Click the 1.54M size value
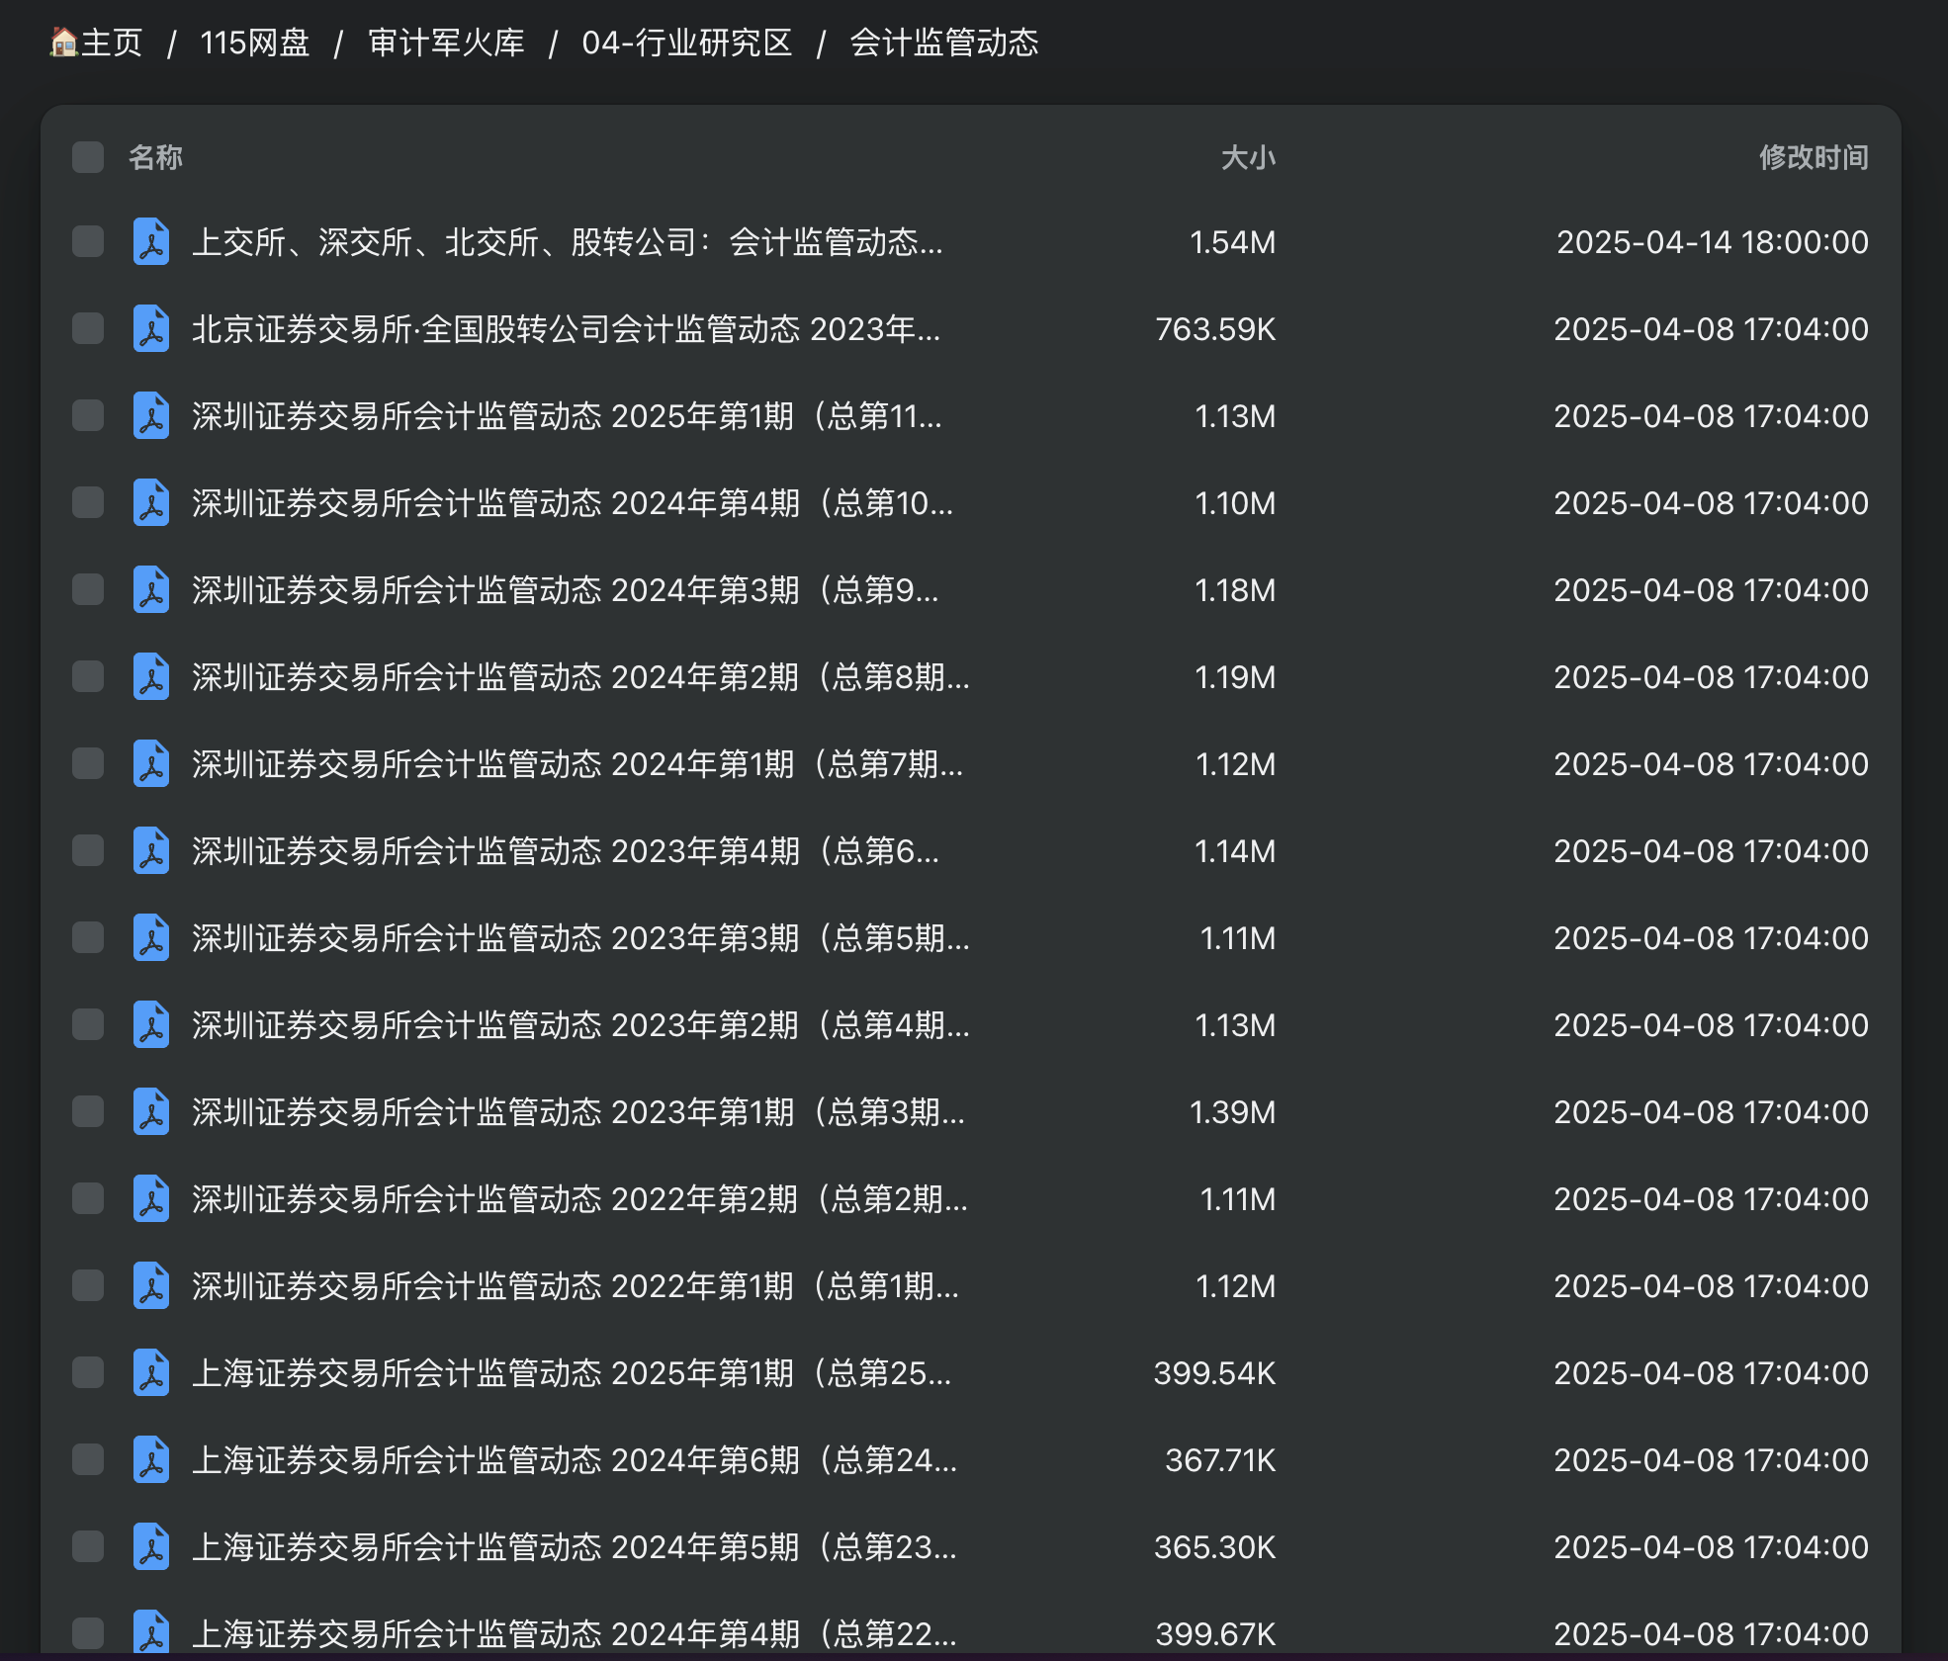 pos(1232,242)
